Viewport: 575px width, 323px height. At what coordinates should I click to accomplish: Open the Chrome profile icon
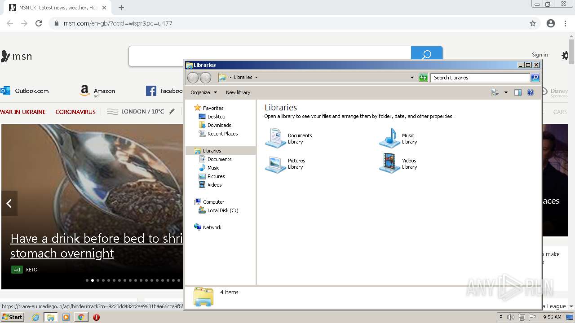(x=551, y=23)
